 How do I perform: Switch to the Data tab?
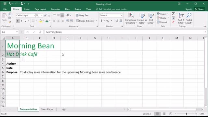[x=67, y=9]
